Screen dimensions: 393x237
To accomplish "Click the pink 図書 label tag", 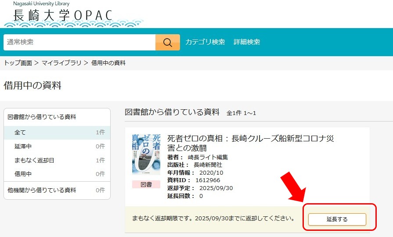I will coord(146,185).
